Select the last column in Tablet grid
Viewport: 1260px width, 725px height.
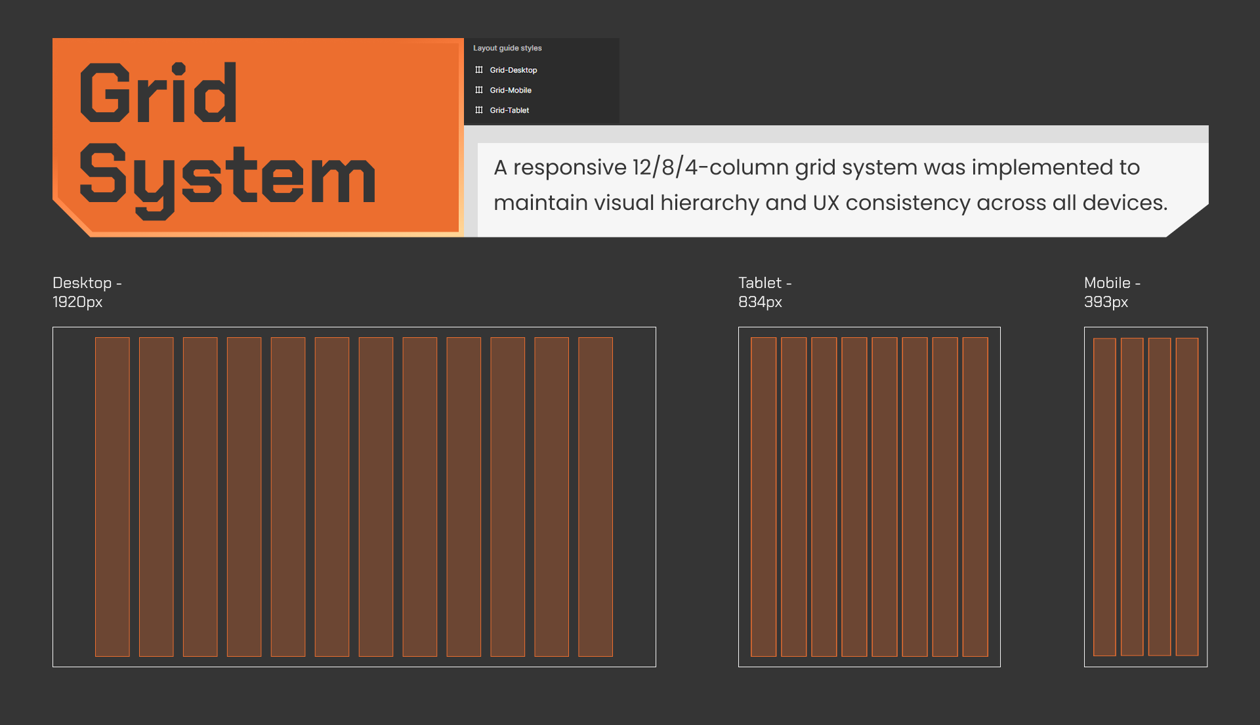tap(975, 497)
